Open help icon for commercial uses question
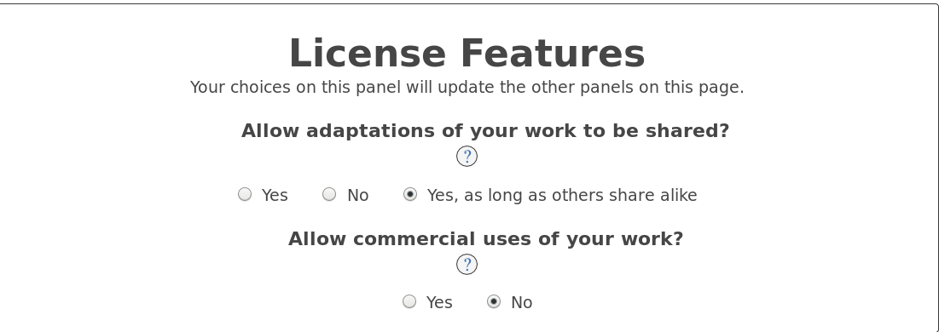The height and width of the screenshot is (332, 939). (467, 264)
